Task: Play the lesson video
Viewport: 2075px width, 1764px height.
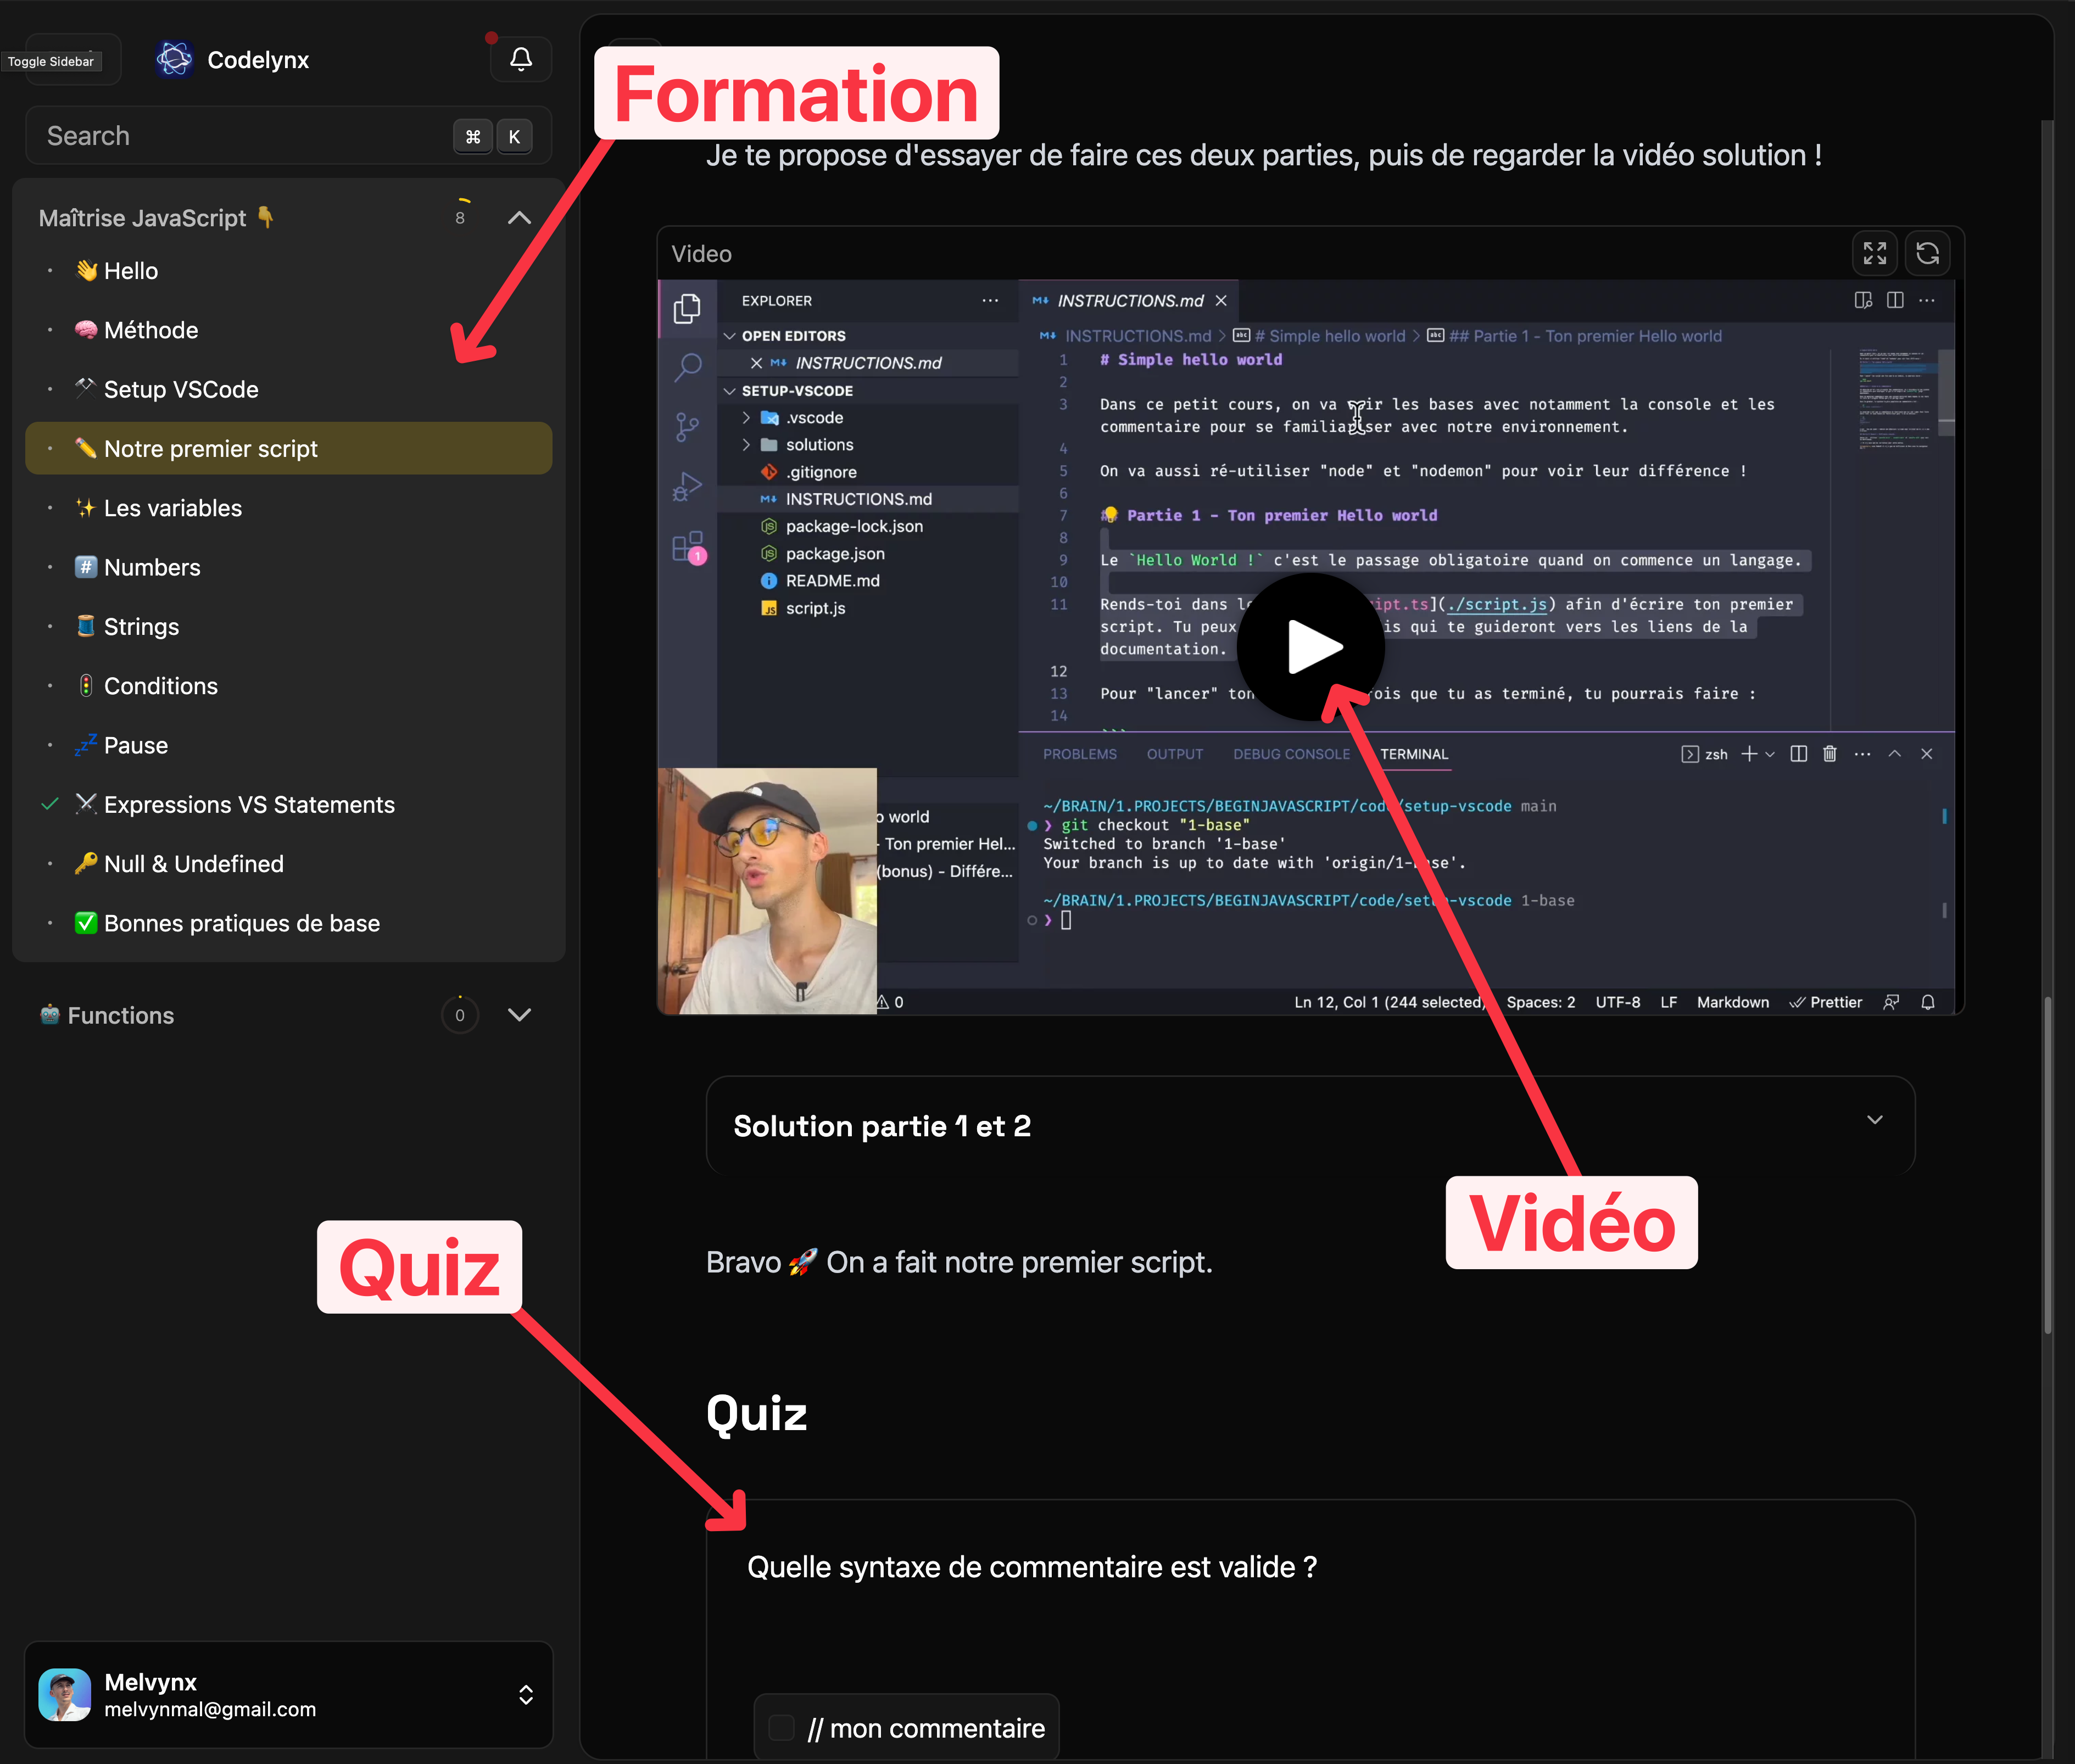Action: (1310, 647)
